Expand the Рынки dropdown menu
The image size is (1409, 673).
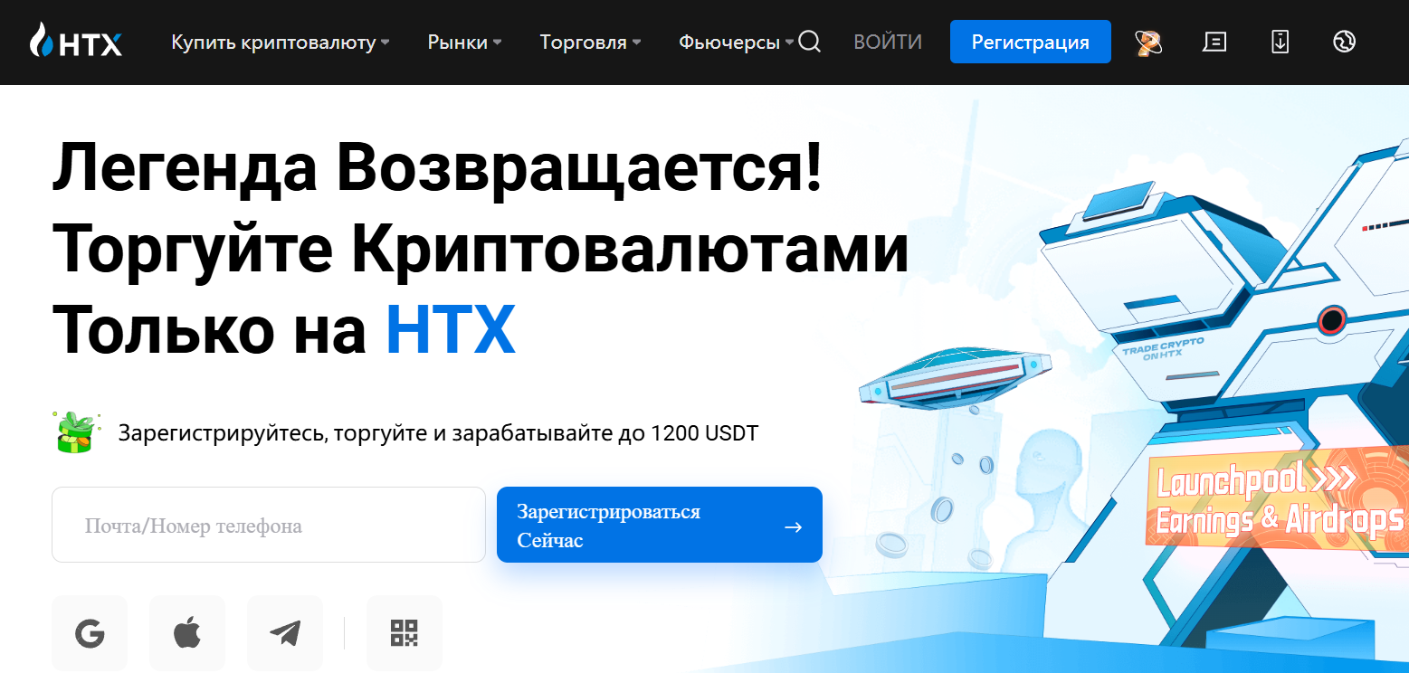pos(465,43)
